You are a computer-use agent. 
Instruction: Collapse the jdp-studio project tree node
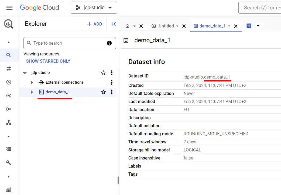point(25,73)
